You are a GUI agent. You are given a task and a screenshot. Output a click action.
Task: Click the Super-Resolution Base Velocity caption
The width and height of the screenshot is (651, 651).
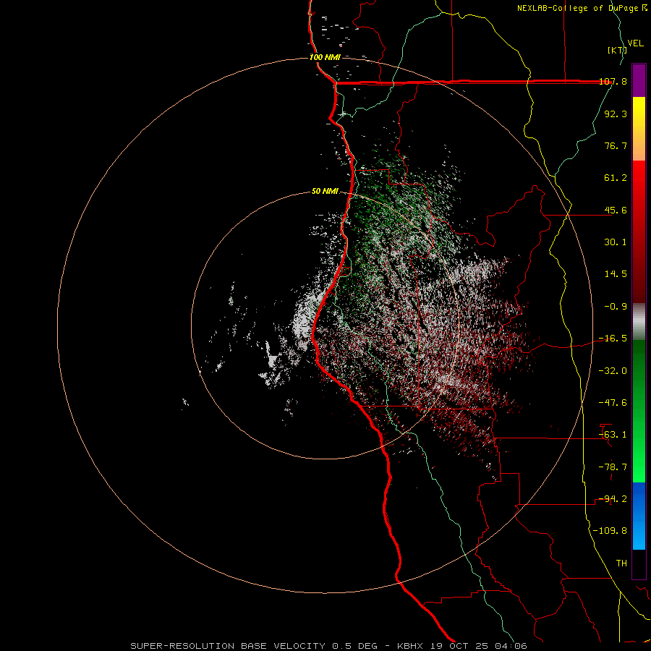[329, 646]
